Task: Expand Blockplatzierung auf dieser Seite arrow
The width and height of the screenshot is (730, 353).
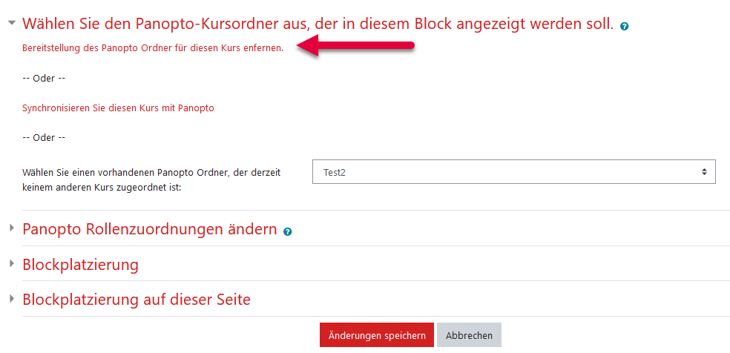Action: tap(12, 299)
